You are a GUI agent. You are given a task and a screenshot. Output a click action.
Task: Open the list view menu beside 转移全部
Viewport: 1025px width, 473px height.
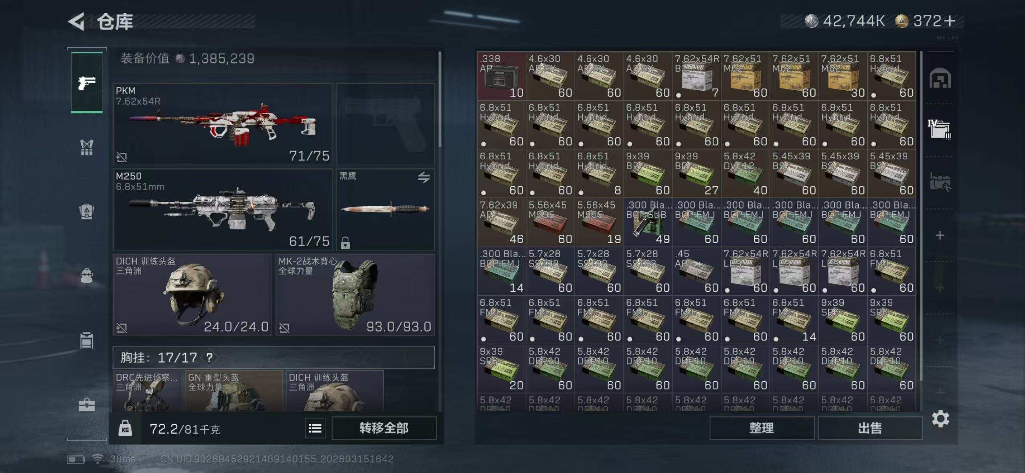click(x=315, y=428)
